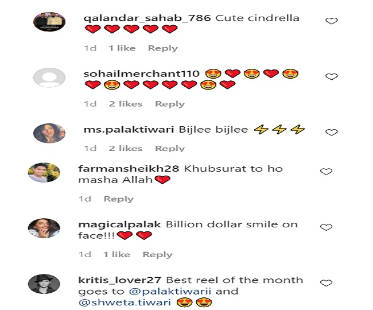Reply to farmansheikh28's Khubsurat comment

pos(118,199)
